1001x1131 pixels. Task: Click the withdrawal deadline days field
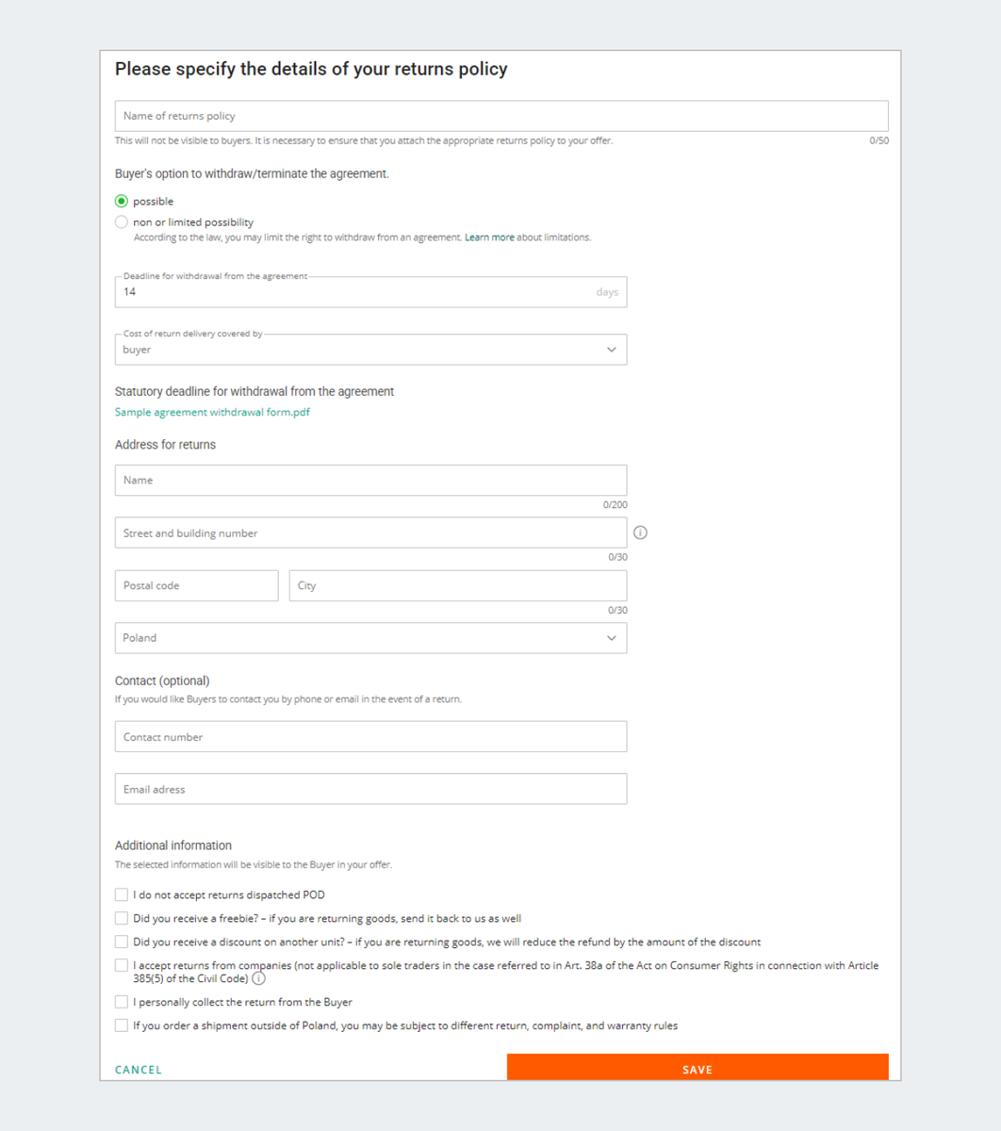pos(358,292)
